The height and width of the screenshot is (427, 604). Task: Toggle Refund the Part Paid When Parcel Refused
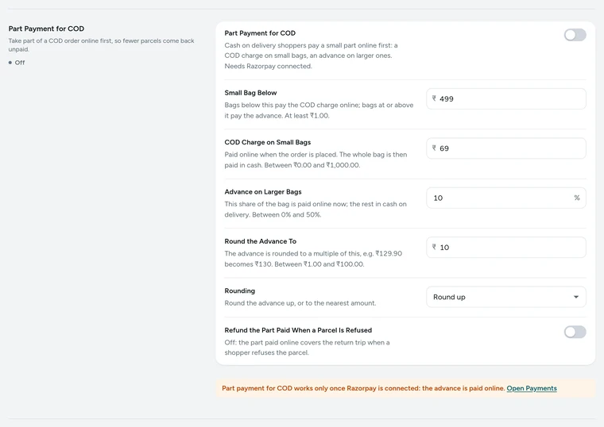[575, 332]
